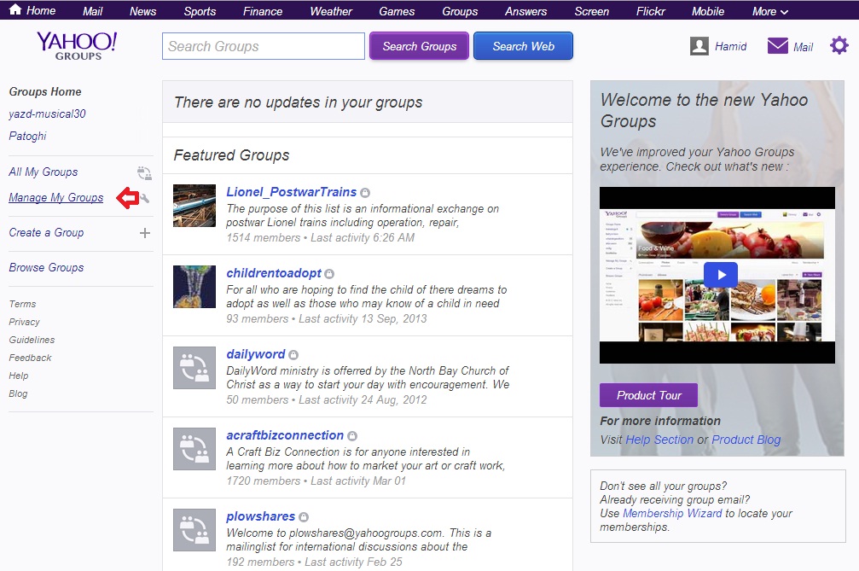The height and width of the screenshot is (571, 859).
Task: Open Mobile in top navigation
Action: coord(708,11)
